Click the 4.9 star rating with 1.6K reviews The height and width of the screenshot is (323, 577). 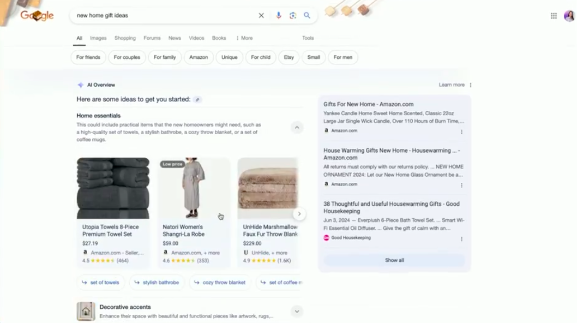[x=267, y=260]
